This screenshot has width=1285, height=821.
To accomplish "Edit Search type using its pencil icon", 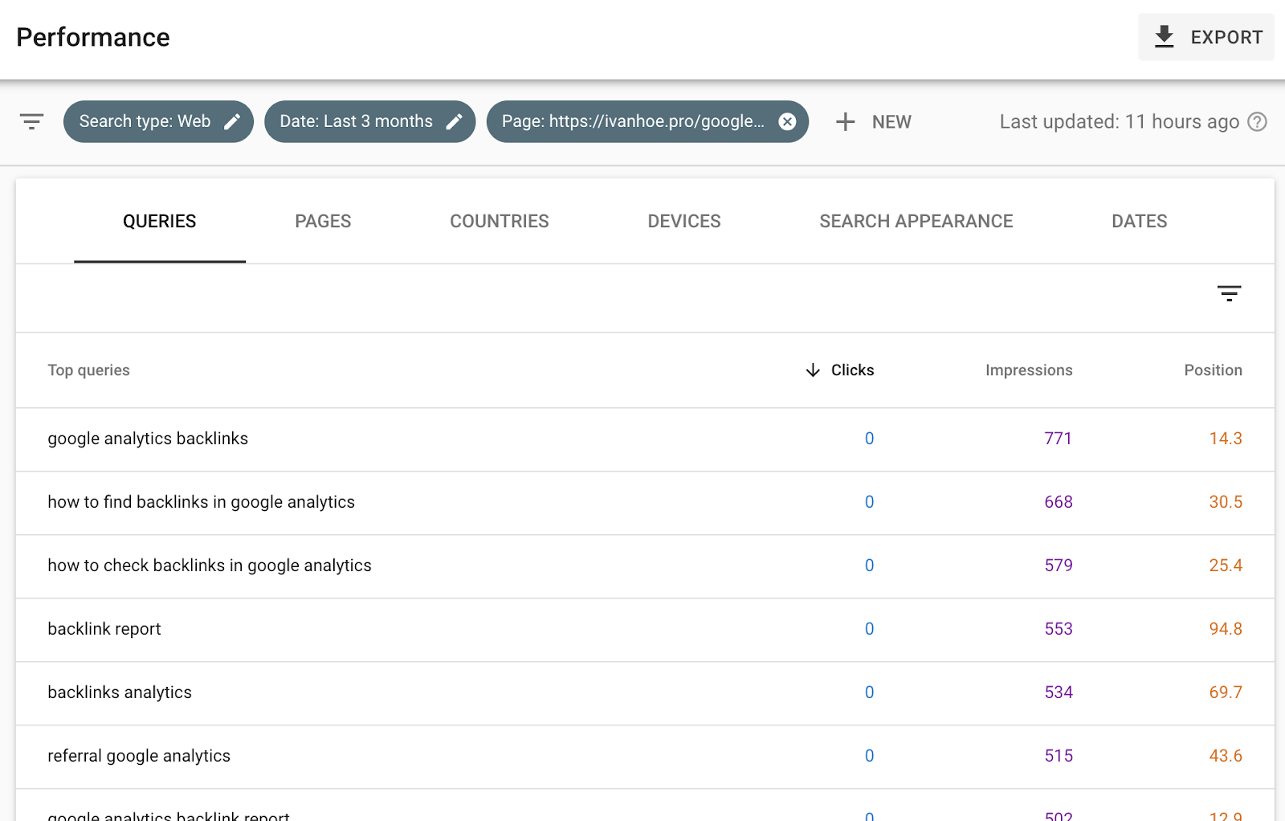I will (x=233, y=121).
